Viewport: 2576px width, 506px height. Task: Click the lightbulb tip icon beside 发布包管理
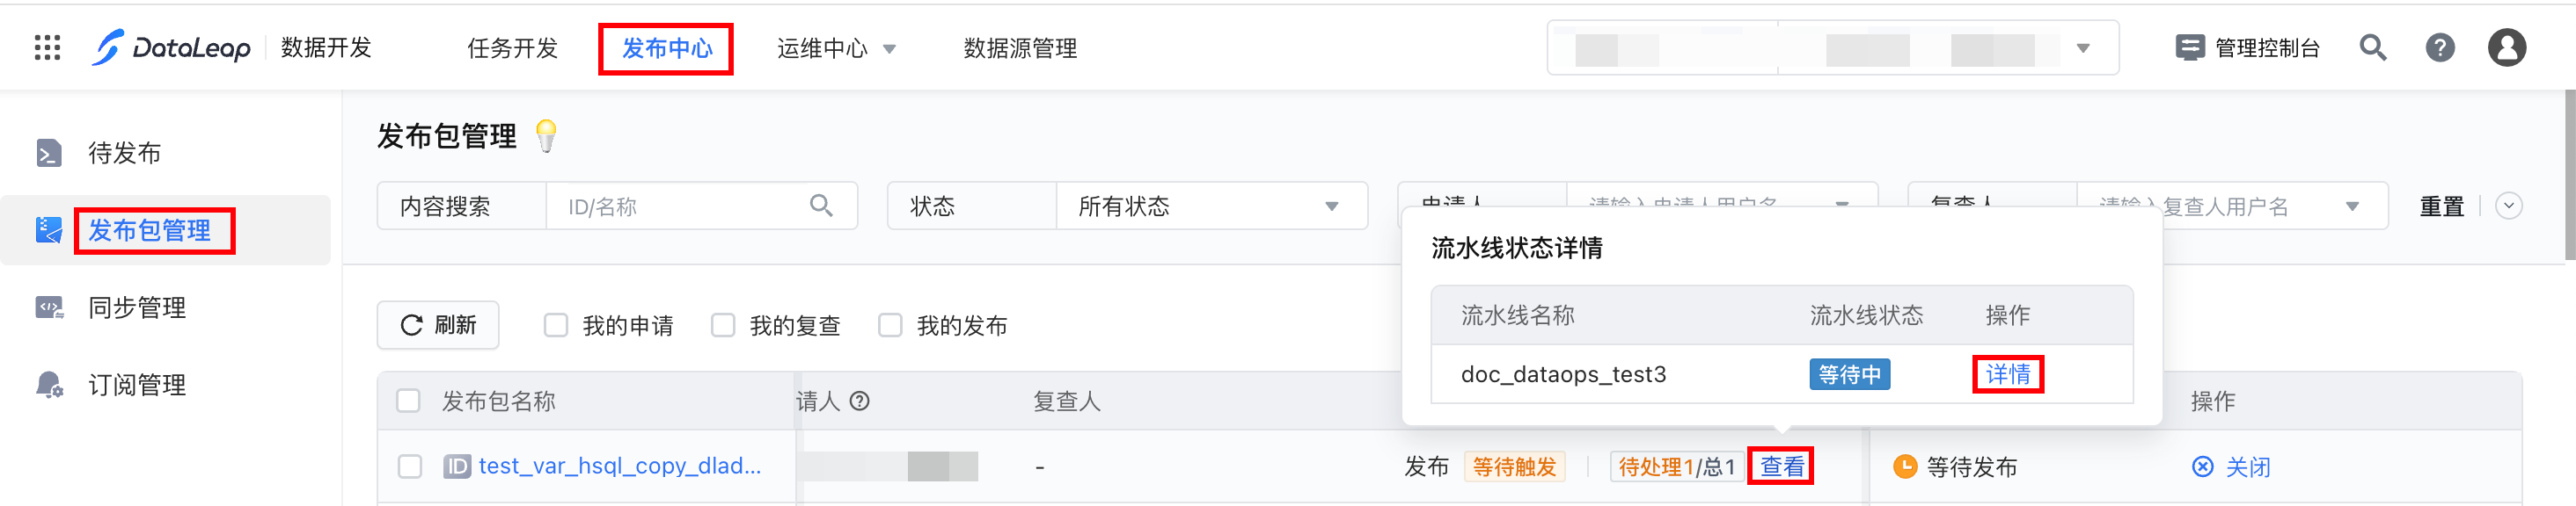click(x=546, y=136)
